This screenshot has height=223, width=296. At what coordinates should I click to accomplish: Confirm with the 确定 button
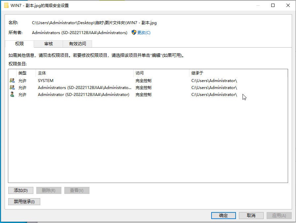tap(223, 215)
